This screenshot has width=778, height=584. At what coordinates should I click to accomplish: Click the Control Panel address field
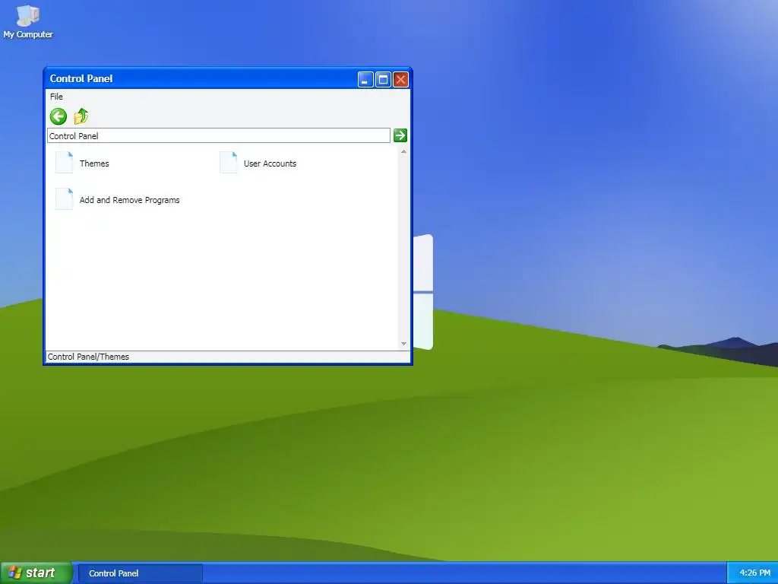219,135
